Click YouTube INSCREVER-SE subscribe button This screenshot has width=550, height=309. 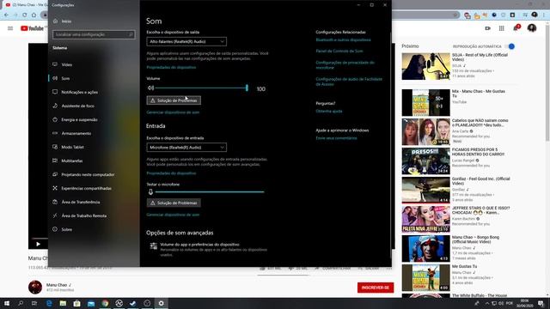(376, 288)
